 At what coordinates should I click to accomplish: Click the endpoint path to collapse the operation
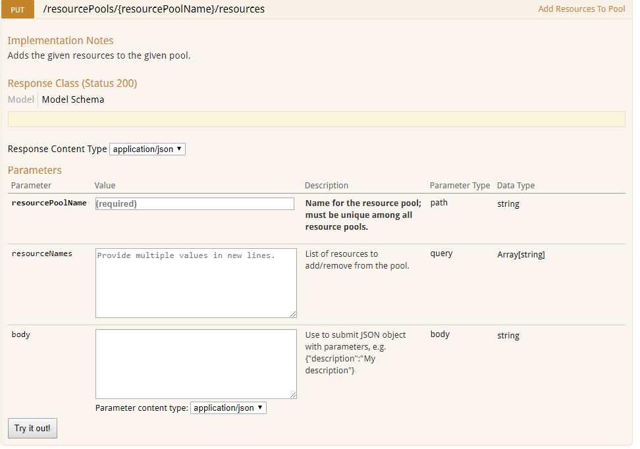[x=153, y=9]
